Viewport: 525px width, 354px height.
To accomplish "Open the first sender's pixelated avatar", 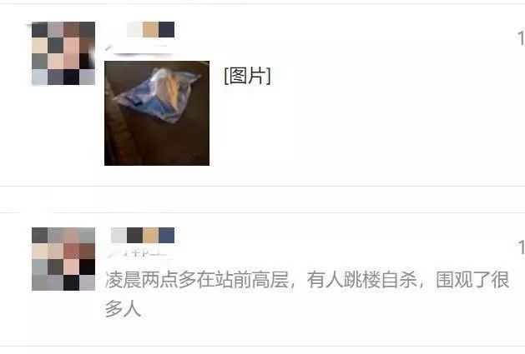I will pos(63,53).
